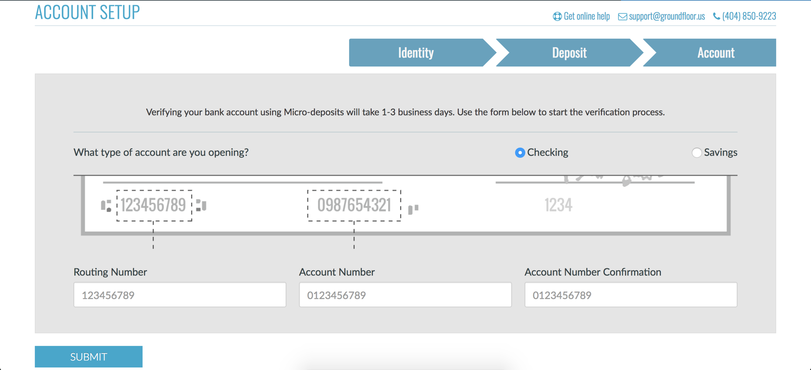Click the Routing Number label
This screenshot has width=811, height=370.
click(x=110, y=272)
